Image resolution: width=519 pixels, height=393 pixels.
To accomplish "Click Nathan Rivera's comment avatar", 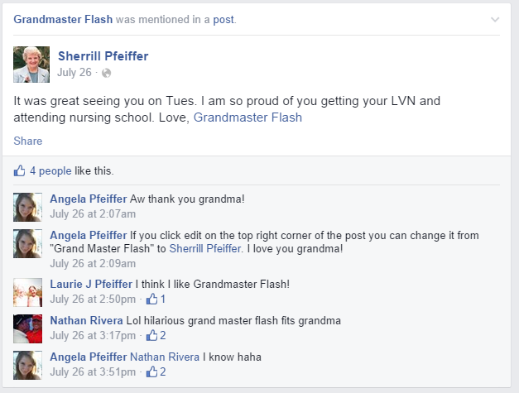I will [28, 328].
